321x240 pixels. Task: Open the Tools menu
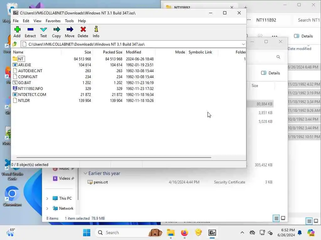69,21
